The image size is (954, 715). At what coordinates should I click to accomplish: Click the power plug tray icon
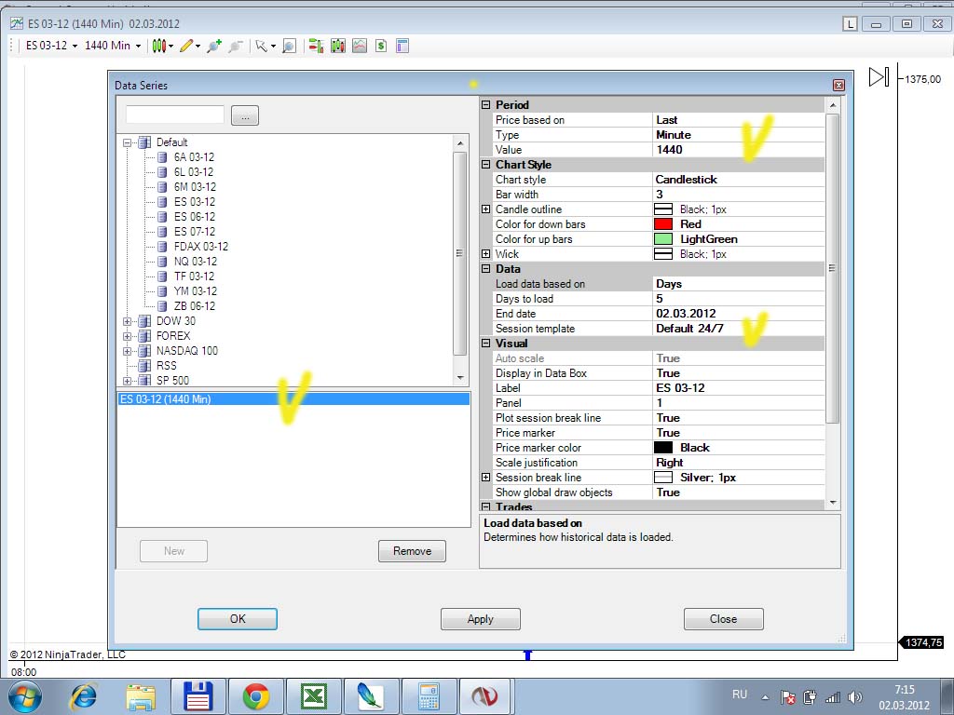click(x=810, y=697)
